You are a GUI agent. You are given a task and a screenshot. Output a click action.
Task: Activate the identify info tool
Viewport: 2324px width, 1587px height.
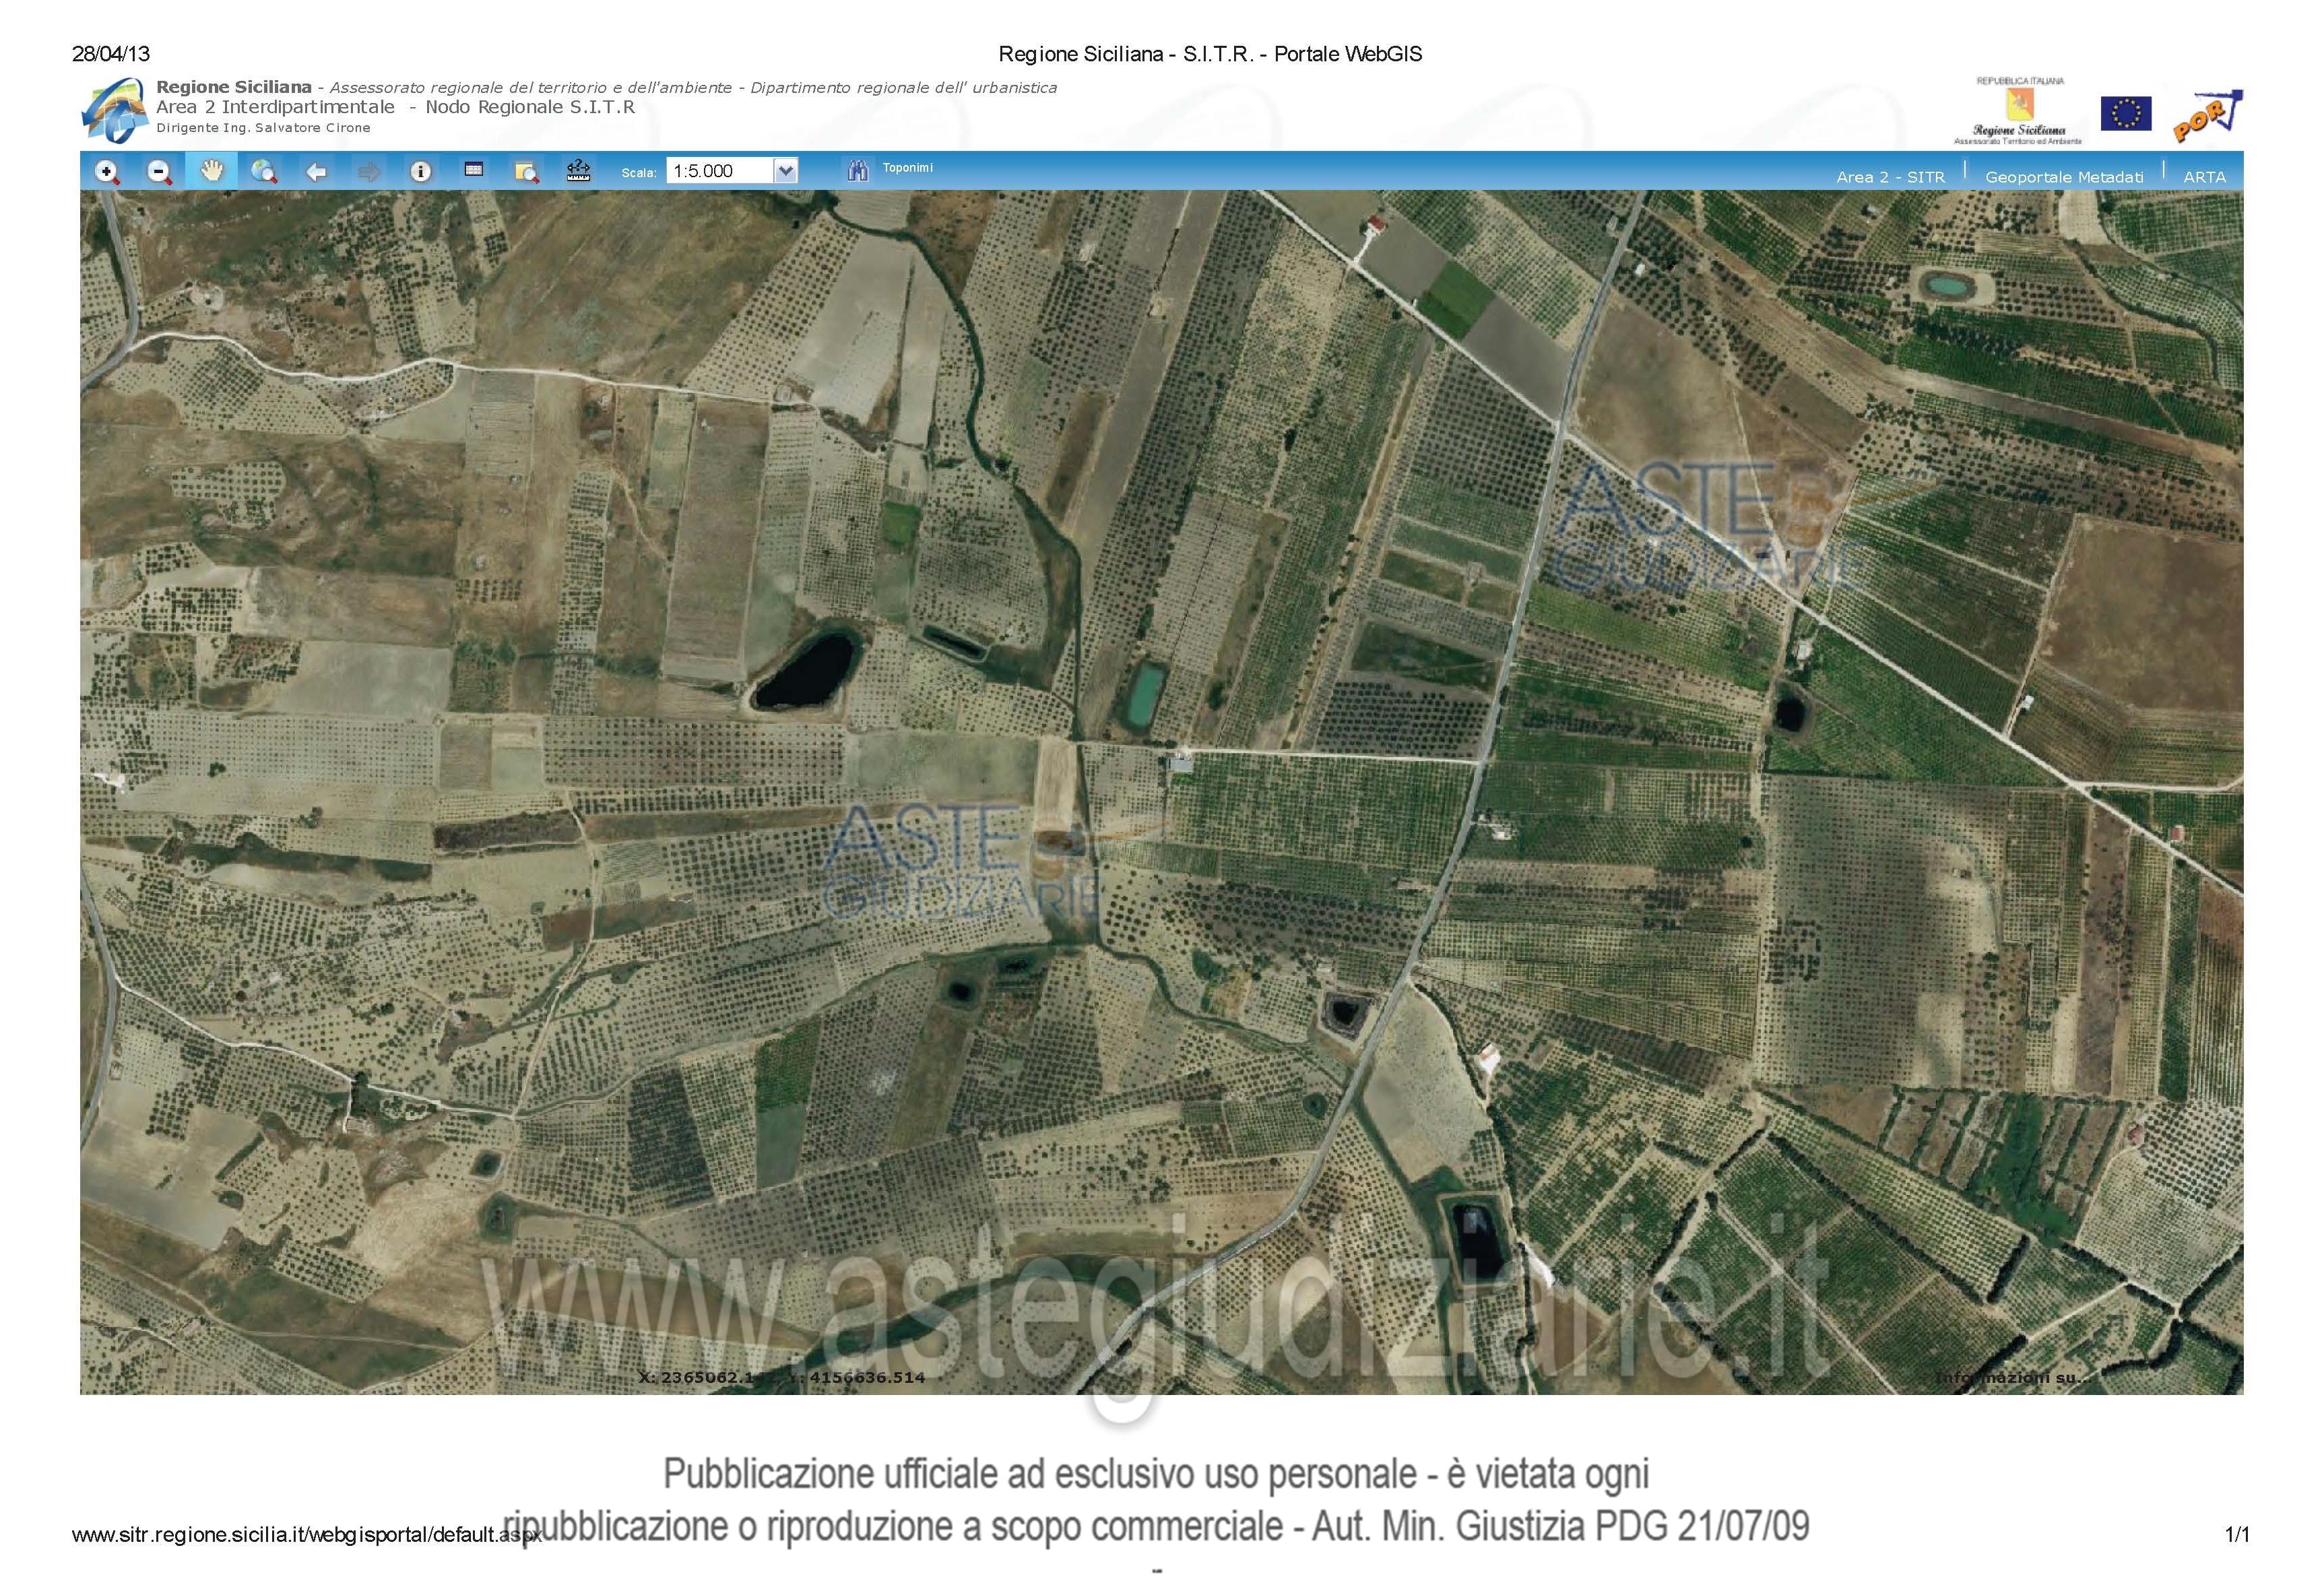click(x=421, y=172)
